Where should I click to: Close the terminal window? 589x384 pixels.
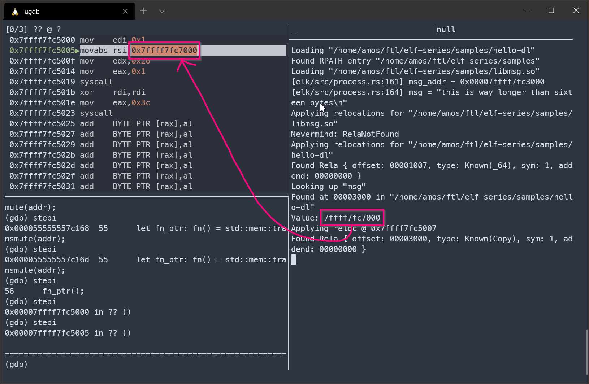point(576,10)
